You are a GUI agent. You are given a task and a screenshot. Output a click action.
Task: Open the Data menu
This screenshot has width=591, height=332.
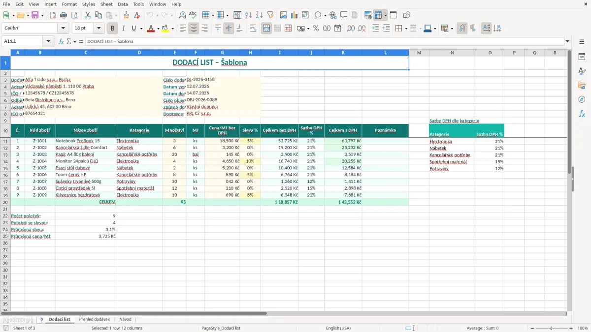coord(123,4)
